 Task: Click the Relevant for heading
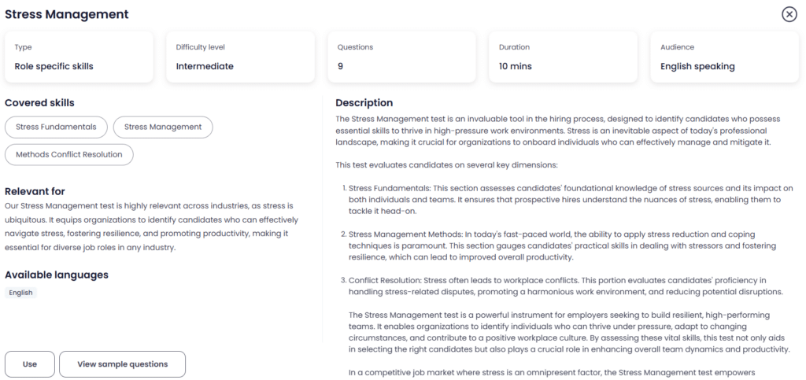coord(35,191)
